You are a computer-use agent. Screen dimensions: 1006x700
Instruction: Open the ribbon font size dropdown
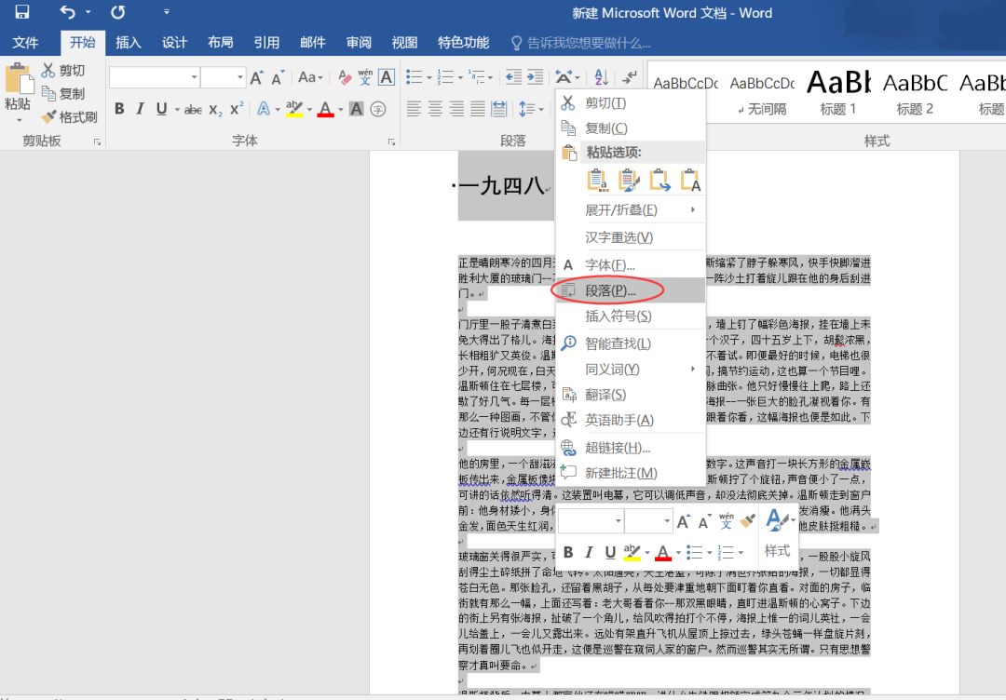pos(240,77)
